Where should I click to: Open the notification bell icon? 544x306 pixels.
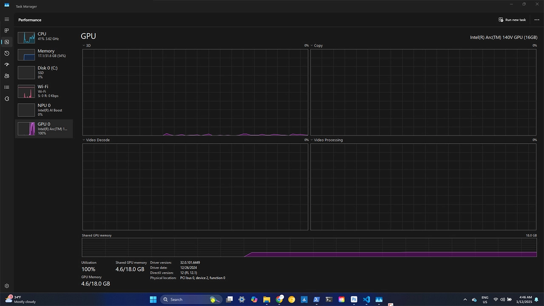pyautogui.click(x=536, y=300)
